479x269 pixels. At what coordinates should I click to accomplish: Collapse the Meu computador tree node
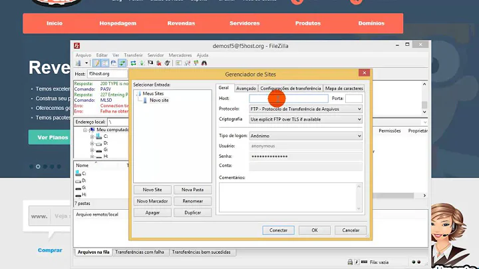coord(85,130)
